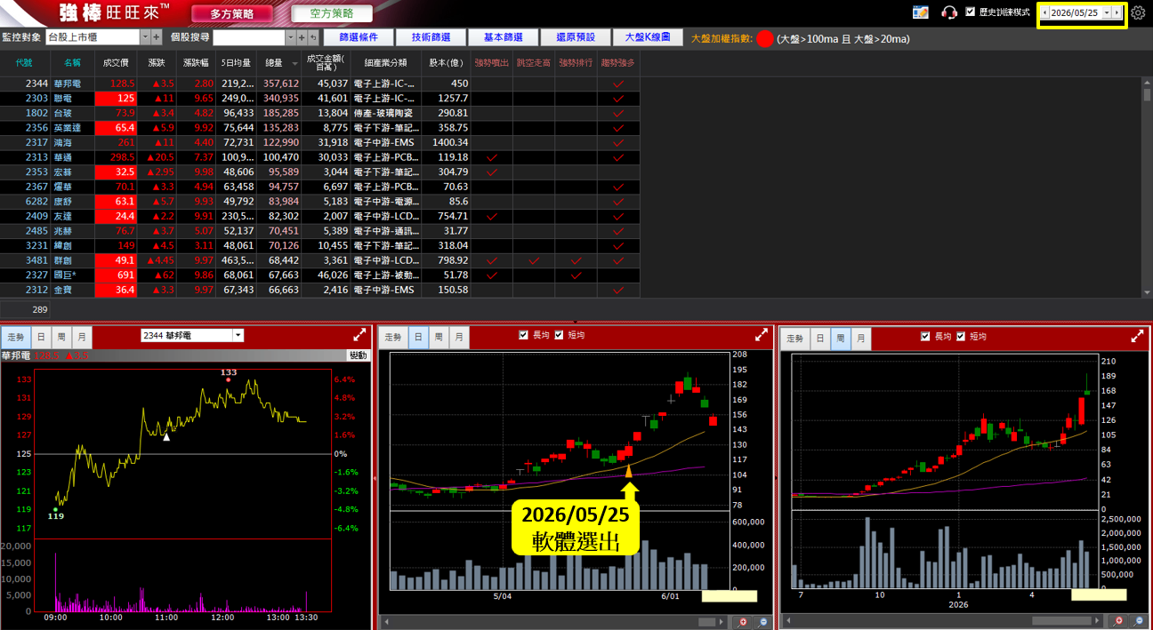The image size is (1153, 630).
Task: Click the headset customer support icon
Action: [949, 12]
